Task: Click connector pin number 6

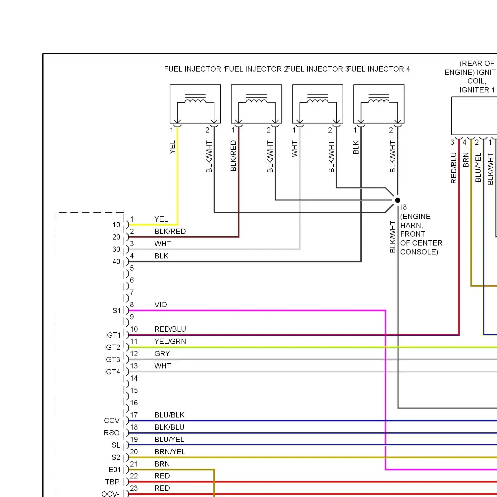Action: (x=132, y=280)
